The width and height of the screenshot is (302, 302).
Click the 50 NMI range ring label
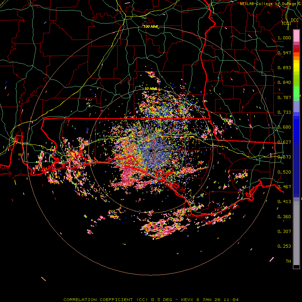151,89
